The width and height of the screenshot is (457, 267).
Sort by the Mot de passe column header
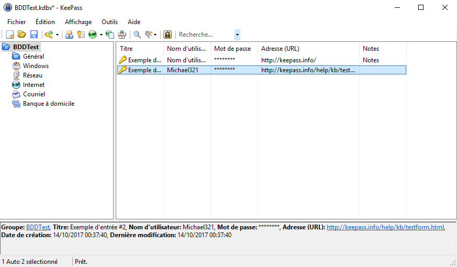pyautogui.click(x=235, y=49)
